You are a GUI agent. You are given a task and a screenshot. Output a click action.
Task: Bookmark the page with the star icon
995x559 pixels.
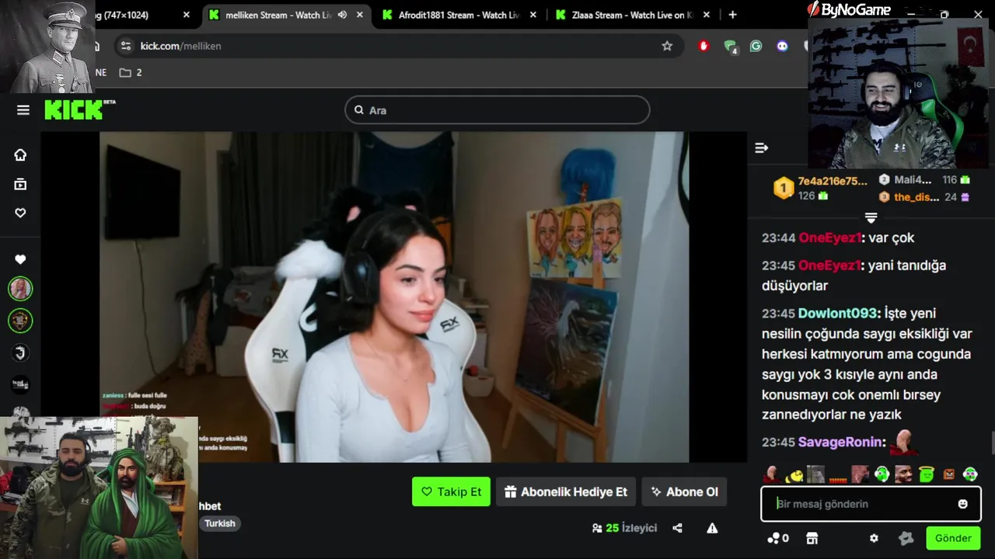click(x=667, y=46)
